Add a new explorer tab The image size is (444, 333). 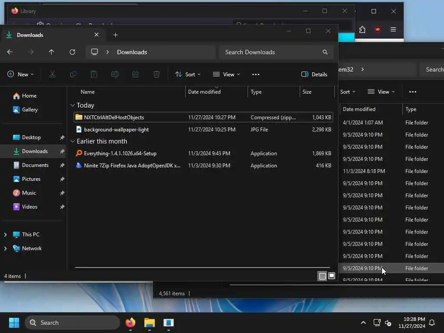115,35
